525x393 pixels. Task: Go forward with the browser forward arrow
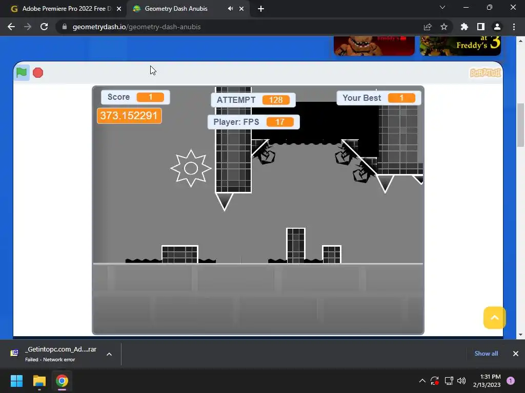28,27
